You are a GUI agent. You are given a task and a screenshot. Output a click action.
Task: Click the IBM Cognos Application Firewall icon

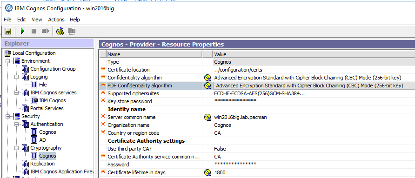[x=26, y=171]
